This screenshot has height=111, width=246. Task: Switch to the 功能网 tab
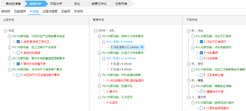coord(66,12)
